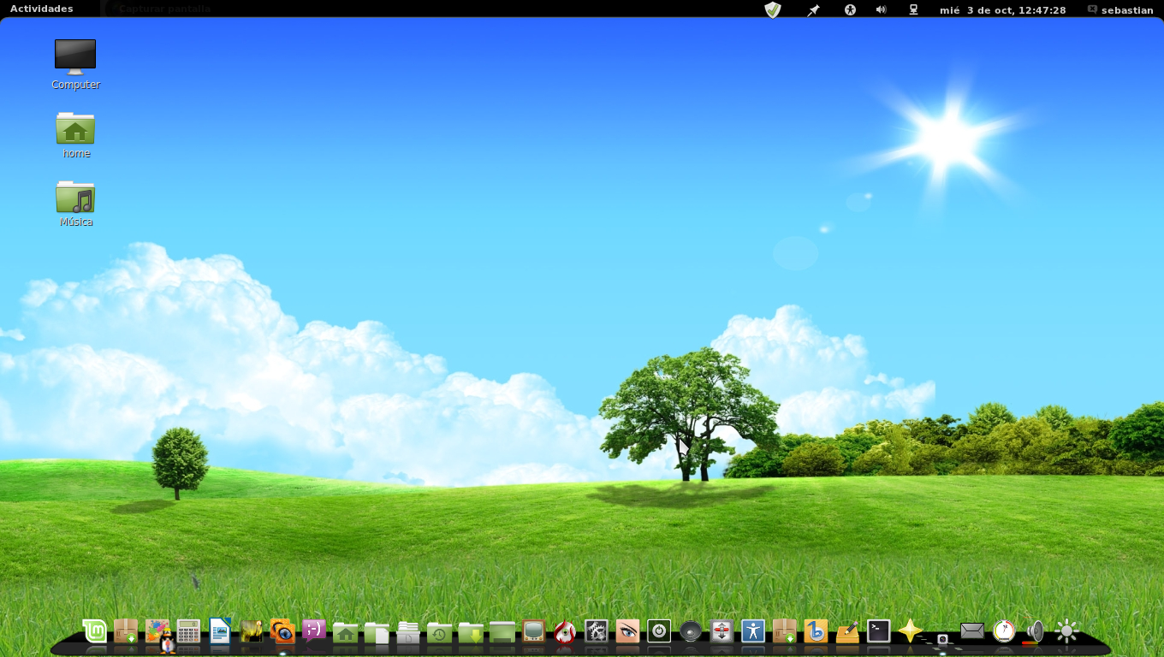The height and width of the screenshot is (657, 1164).
Task: Open LibreOffice Writer document icon
Action: [220, 631]
